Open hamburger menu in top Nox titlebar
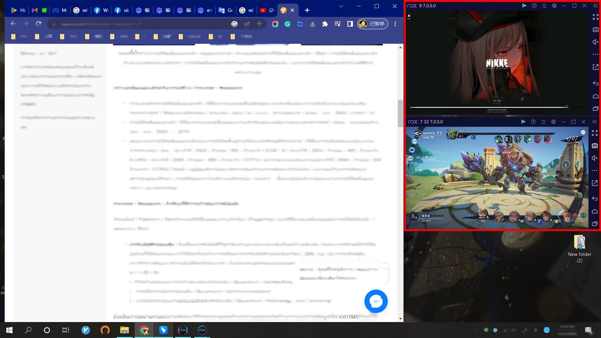 coord(544,6)
